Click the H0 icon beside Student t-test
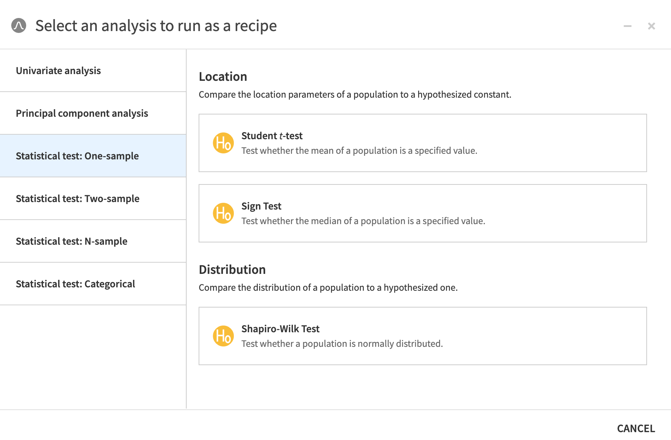The width and height of the screenshot is (671, 440). (x=223, y=143)
